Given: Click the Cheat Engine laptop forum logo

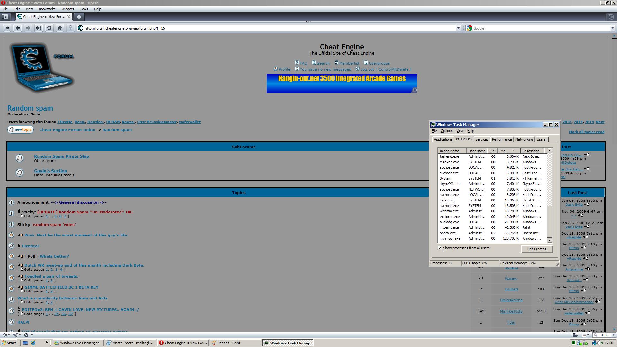Looking at the screenshot, I should [42, 67].
